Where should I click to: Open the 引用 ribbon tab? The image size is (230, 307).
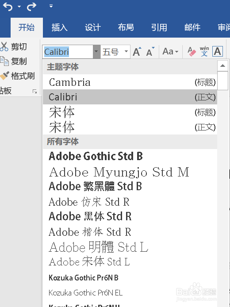click(159, 27)
